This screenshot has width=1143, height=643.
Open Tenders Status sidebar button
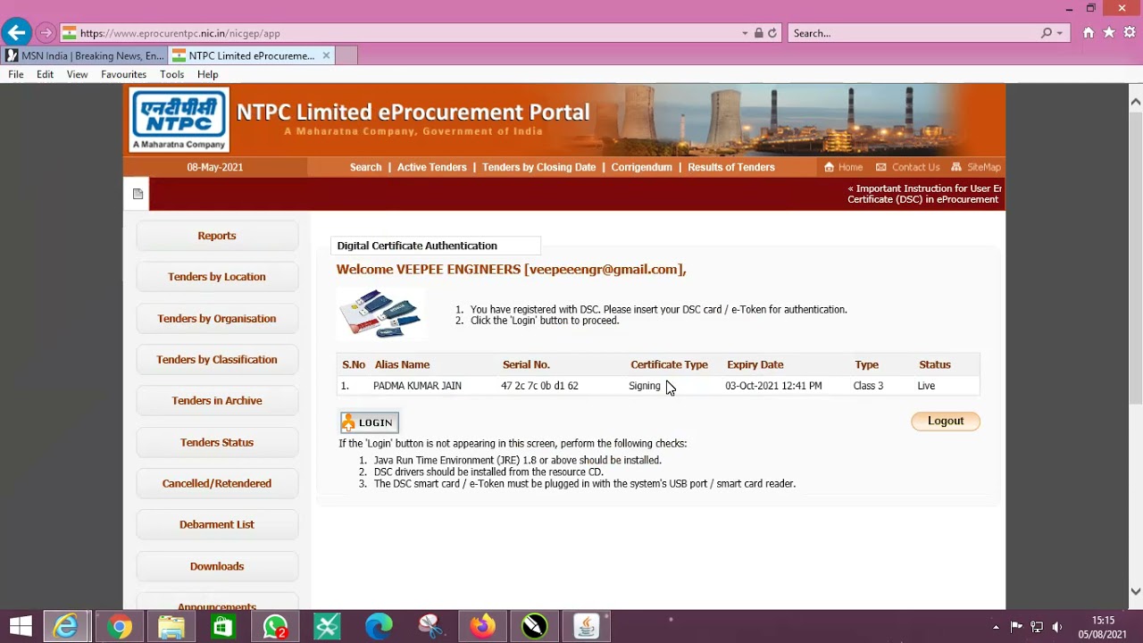[x=217, y=442]
